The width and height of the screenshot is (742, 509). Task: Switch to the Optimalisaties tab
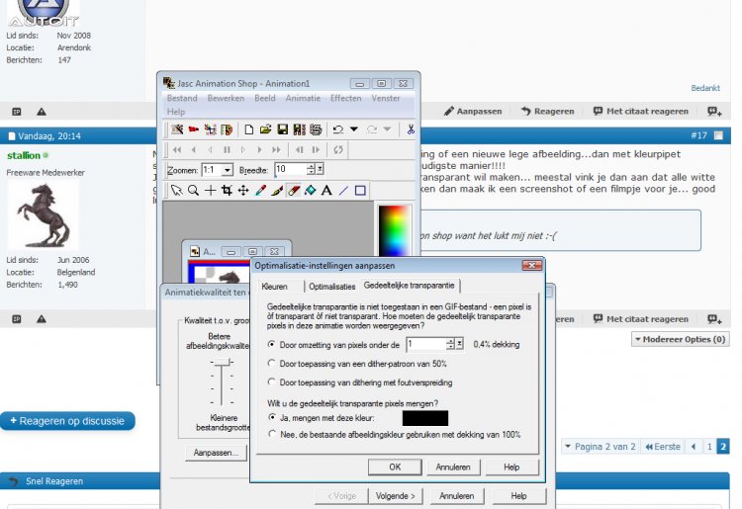click(331, 287)
